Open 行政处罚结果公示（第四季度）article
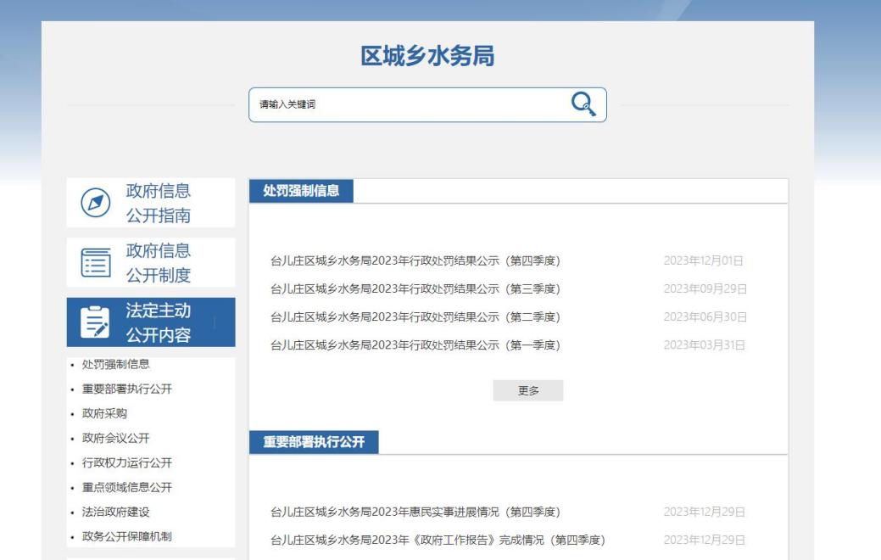The width and height of the screenshot is (881, 560). 415,260
